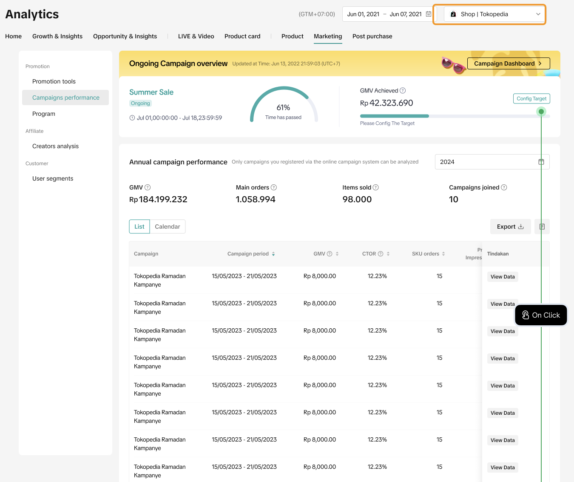
Task: Go to Growth & Insights tab
Action: (x=57, y=36)
